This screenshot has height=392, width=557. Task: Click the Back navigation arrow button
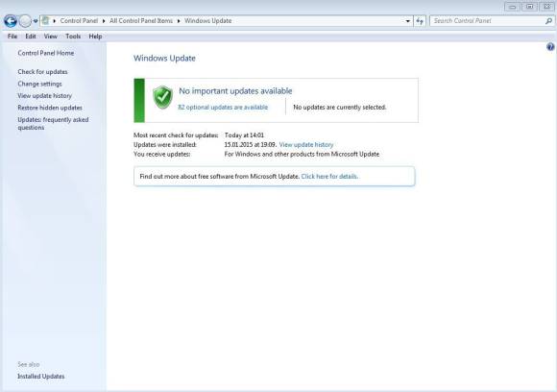[11, 21]
